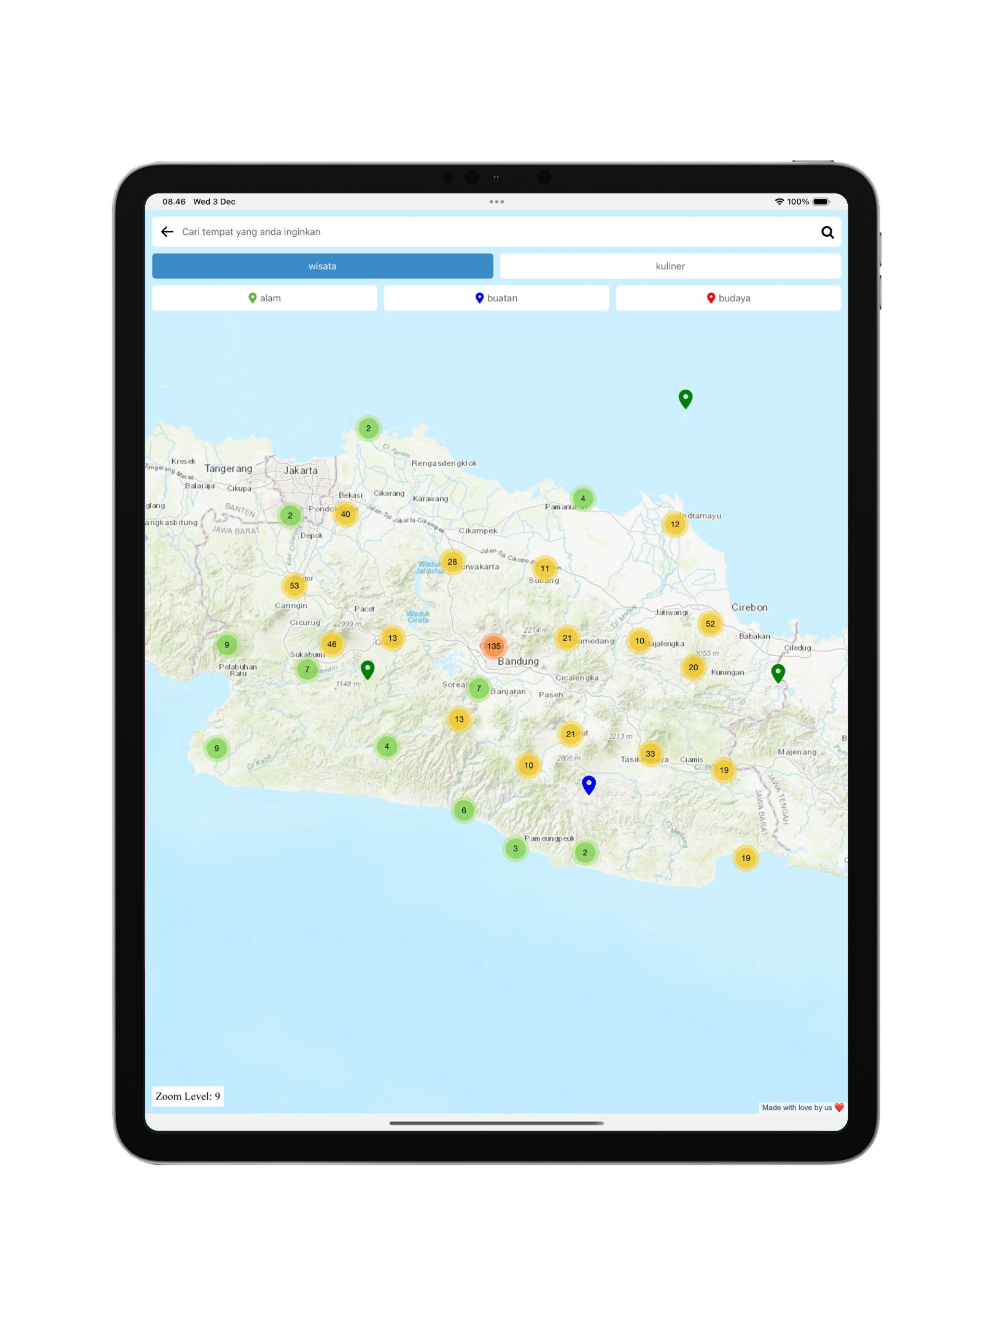Open the 9 cluster above Pelabuhan Ratu

coord(226,645)
